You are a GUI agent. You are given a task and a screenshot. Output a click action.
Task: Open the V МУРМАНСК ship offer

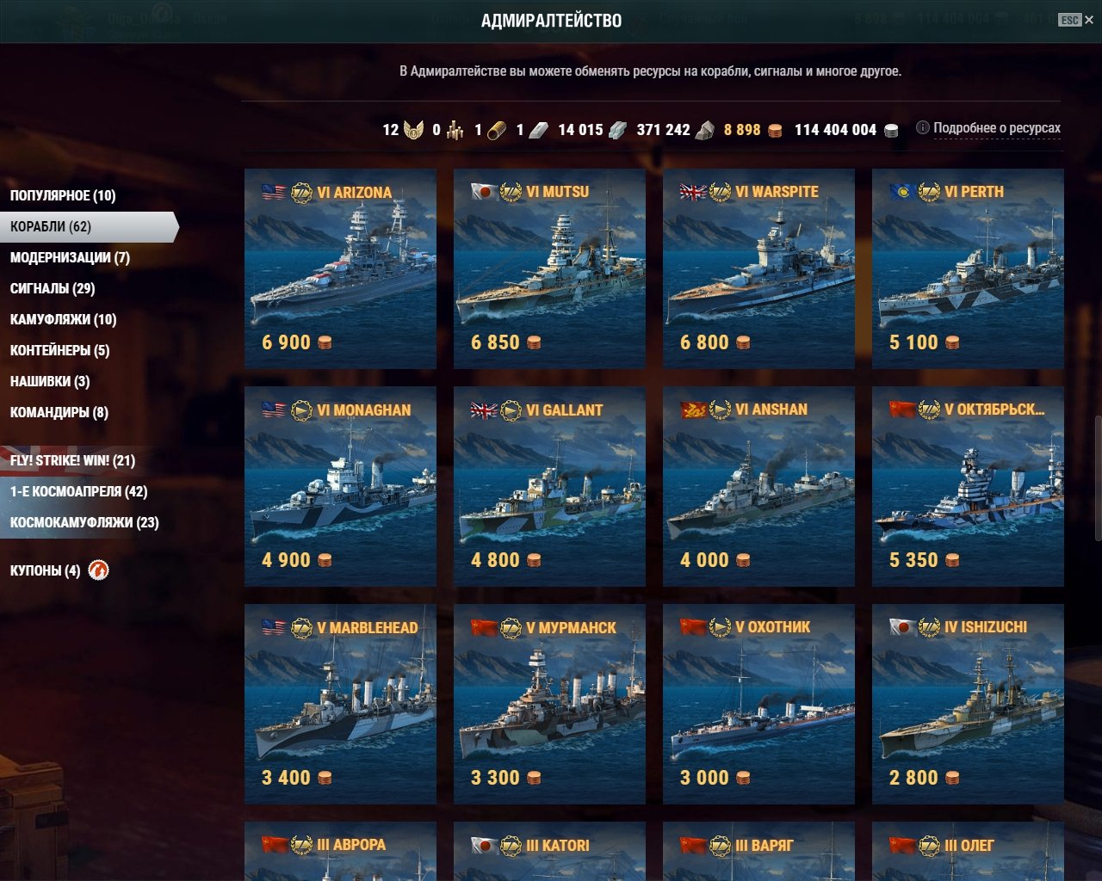pyautogui.click(x=549, y=704)
